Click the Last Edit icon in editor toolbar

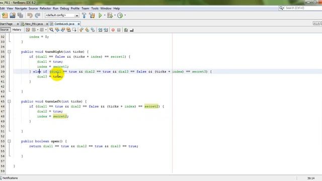pyautogui.click(x=28, y=30)
